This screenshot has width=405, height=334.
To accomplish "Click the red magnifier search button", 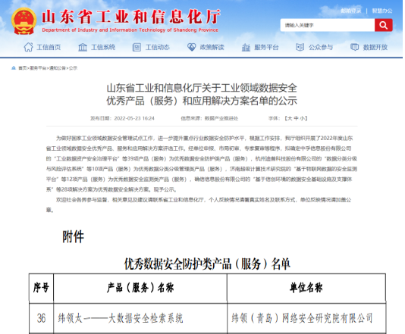I will [383, 25].
